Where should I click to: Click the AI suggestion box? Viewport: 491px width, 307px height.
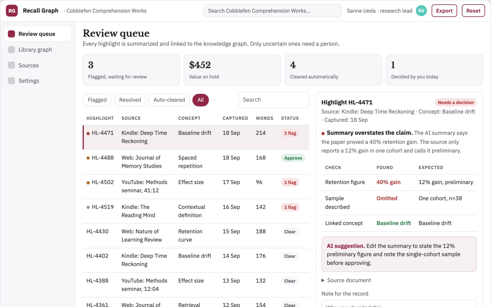[399, 254]
